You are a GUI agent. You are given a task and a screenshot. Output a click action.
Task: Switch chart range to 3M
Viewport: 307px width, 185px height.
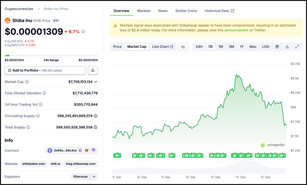[x=231, y=47]
